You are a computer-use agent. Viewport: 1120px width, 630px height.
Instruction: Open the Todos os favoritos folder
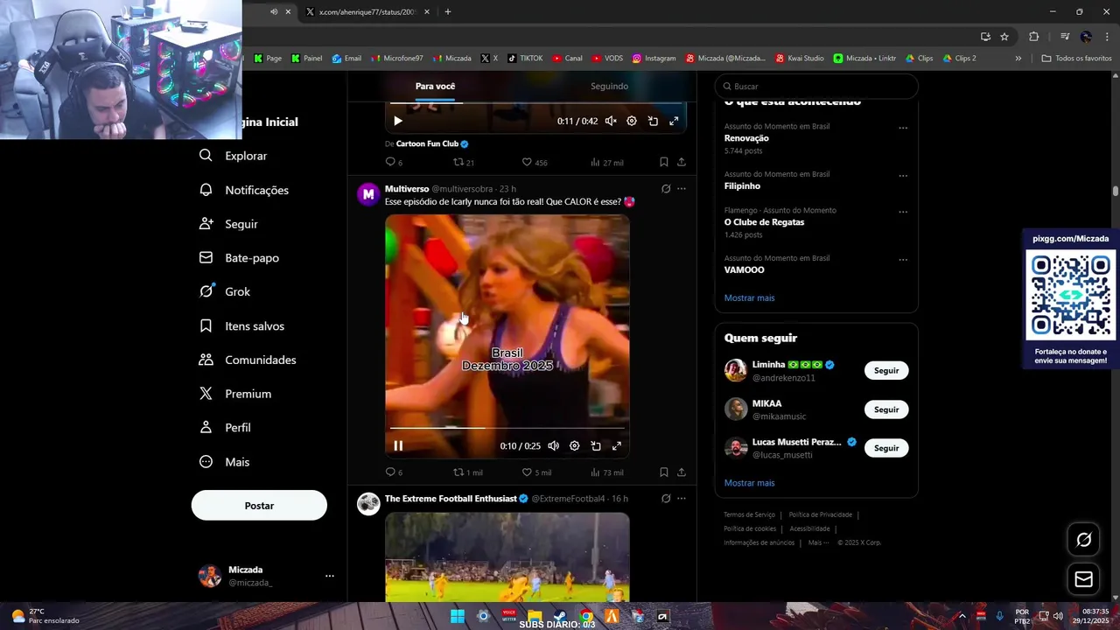tap(1076, 59)
